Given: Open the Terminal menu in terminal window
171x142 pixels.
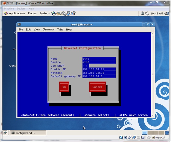Looking at the screenshot, I should 49,30.
